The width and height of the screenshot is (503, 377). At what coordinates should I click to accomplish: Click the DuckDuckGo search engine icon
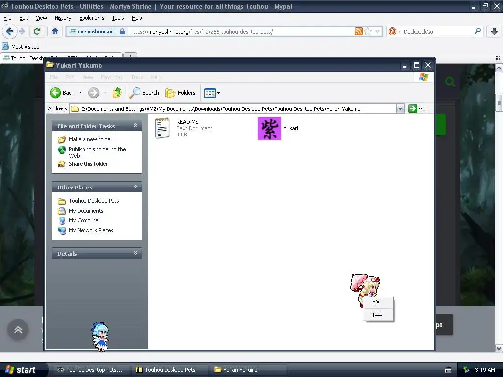tap(392, 31)
